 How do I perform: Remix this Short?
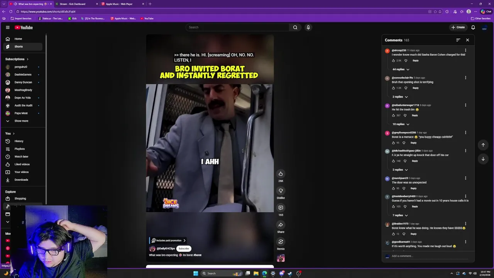(281, 242)
